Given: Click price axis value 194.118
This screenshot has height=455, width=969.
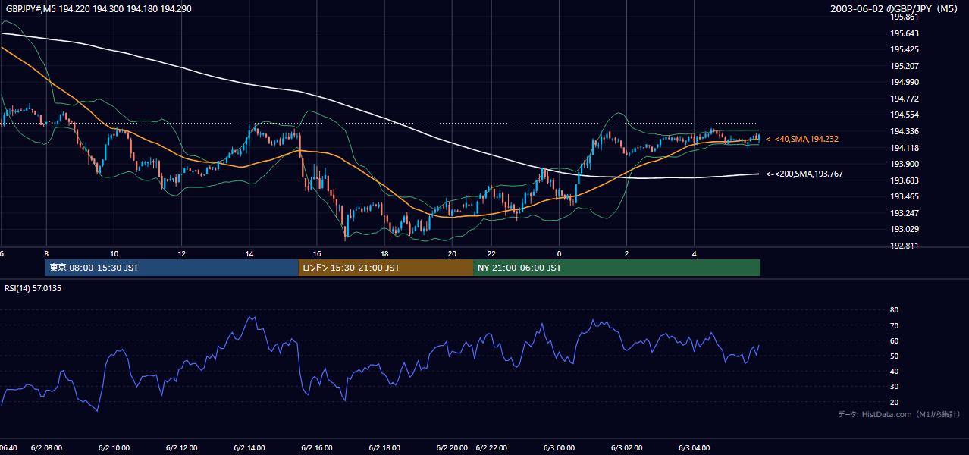Looking at the screenshot, I should click(905, 148).
